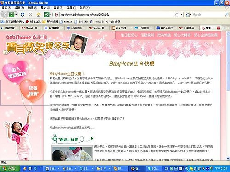230x172 pixels.
Task: Open the Windows 開始 Start button
Action: 10,168
